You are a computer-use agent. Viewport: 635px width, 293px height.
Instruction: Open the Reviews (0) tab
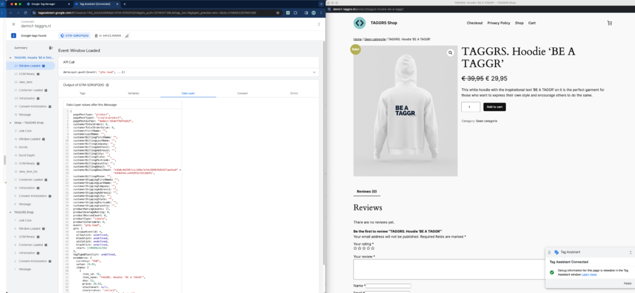(366, 191)
